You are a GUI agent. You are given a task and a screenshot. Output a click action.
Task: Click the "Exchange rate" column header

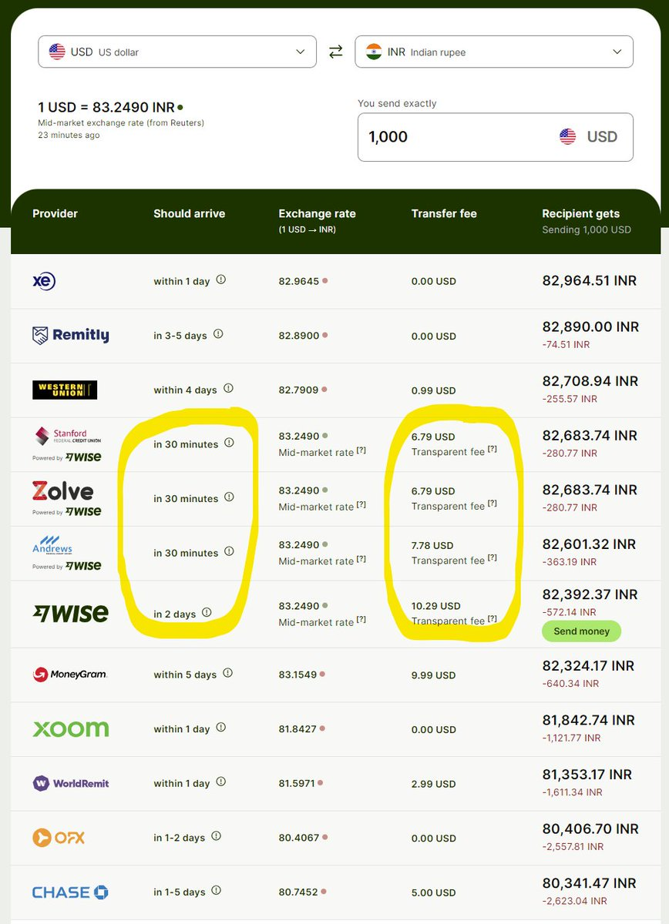pyautogui.click(x=318, y=213)
